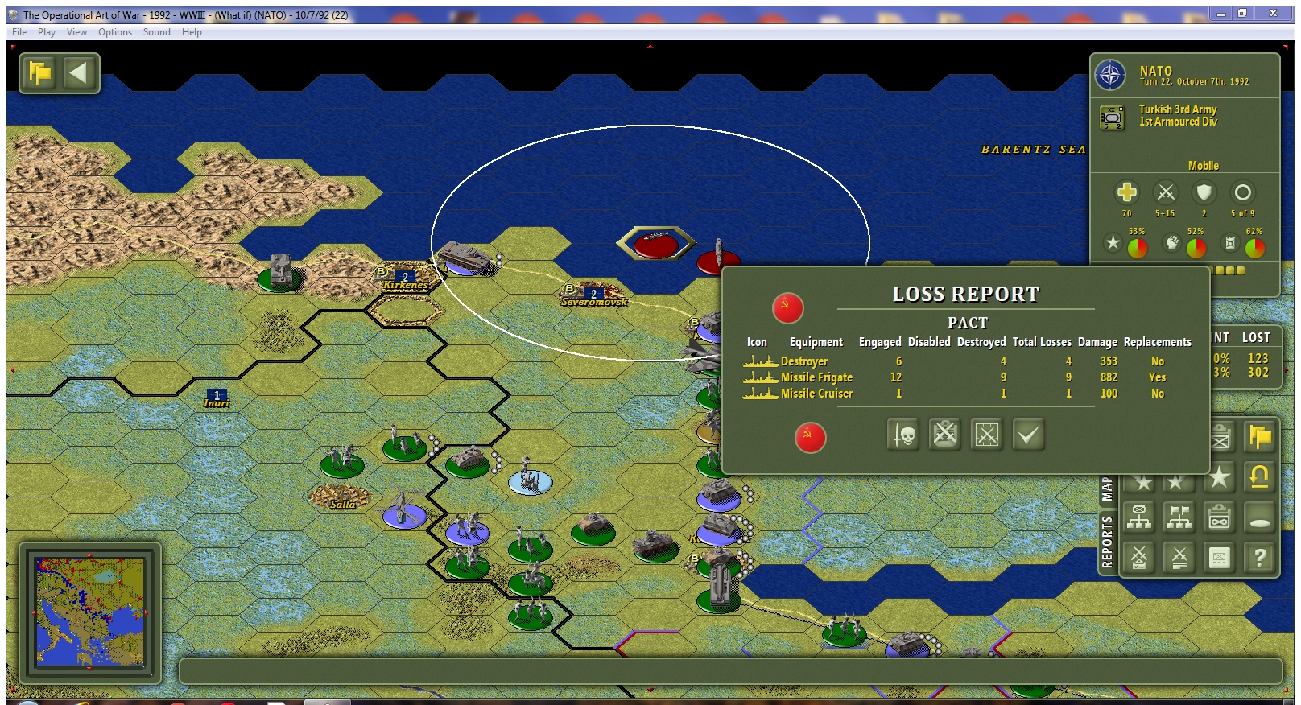The width and height of the screenshot is (1301, 705).
Task: Click the minimap thumbnail
Action: (90, 612)
